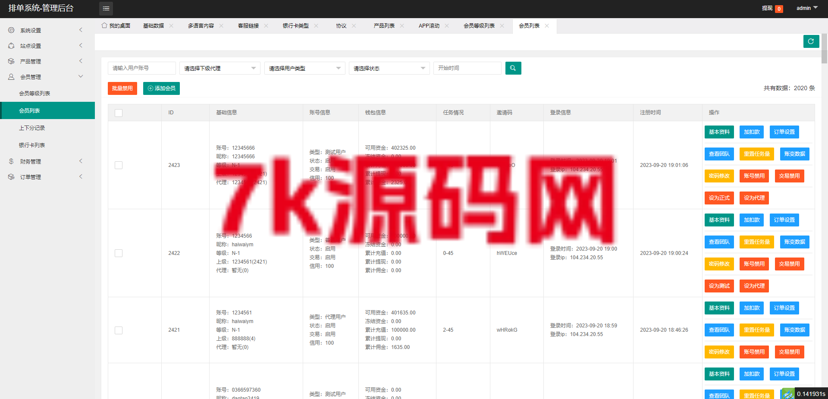
Task: Click invite code text wHRokG
Action: (507, 330)
